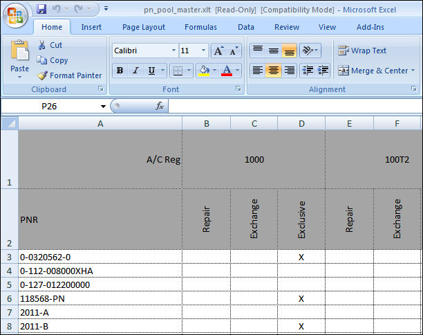Toggle center horizontal alignment
Image resolution: width=423 pixels, height=335 pixels.
(x=274, y=71)
